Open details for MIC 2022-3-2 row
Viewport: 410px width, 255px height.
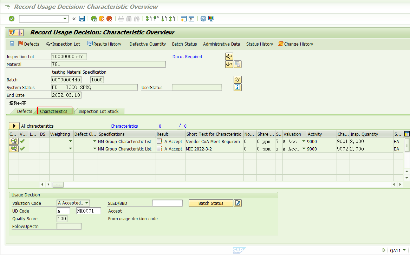point(14,148)
